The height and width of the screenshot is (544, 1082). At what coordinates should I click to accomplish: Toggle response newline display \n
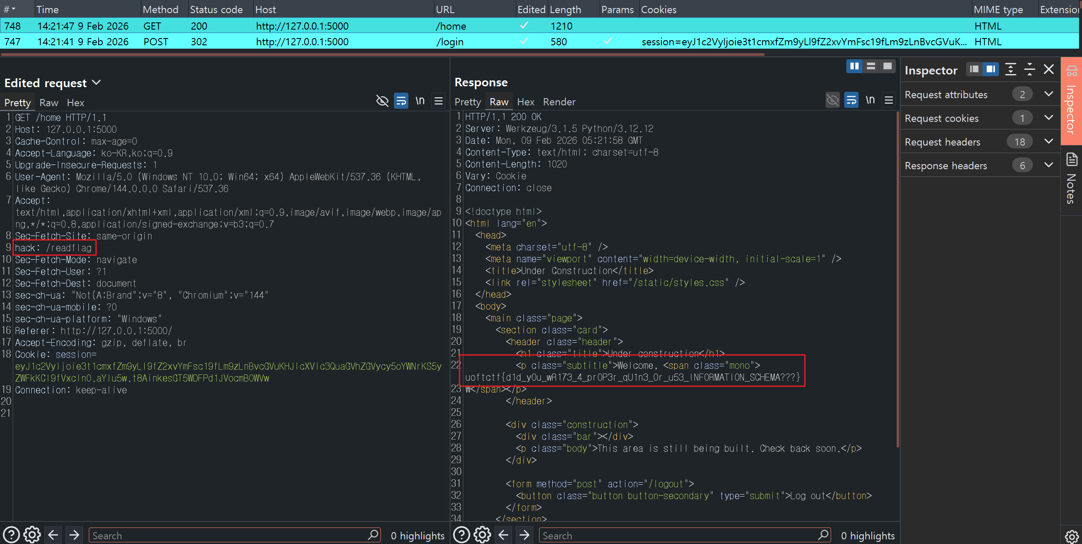870,100
